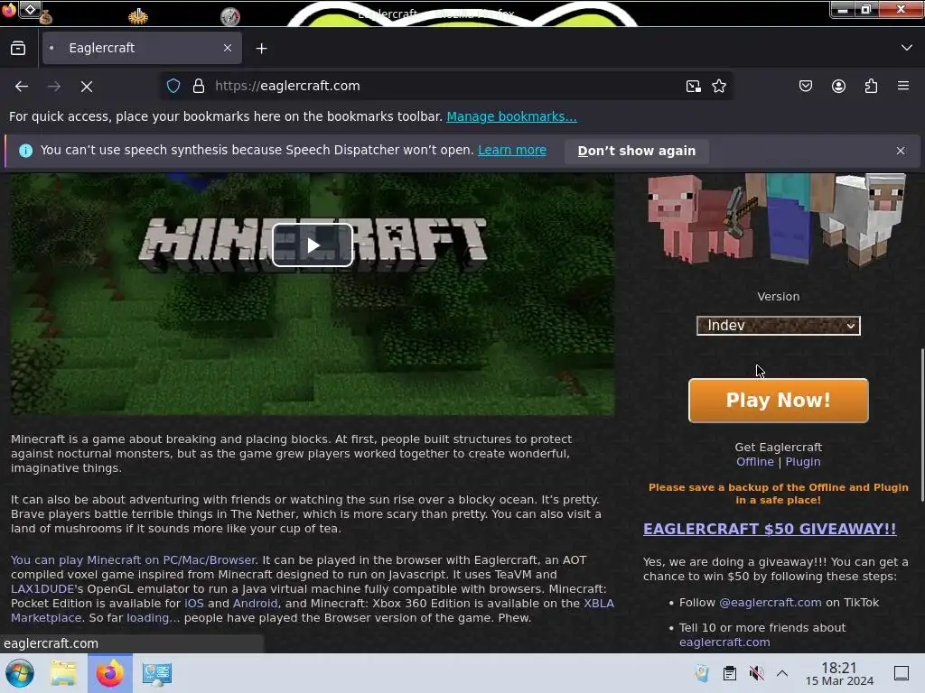This screenshot has width=925, height=693.
Task: Open the eaglercraft.com link in giveaway steps
Action: [x=724, y=642]
